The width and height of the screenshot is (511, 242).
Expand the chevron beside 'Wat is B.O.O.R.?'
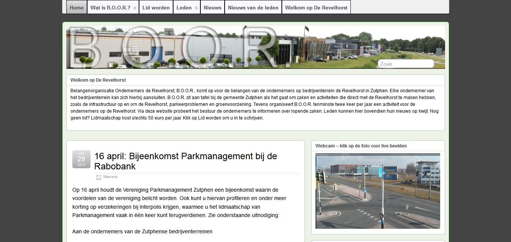[135, 8]
